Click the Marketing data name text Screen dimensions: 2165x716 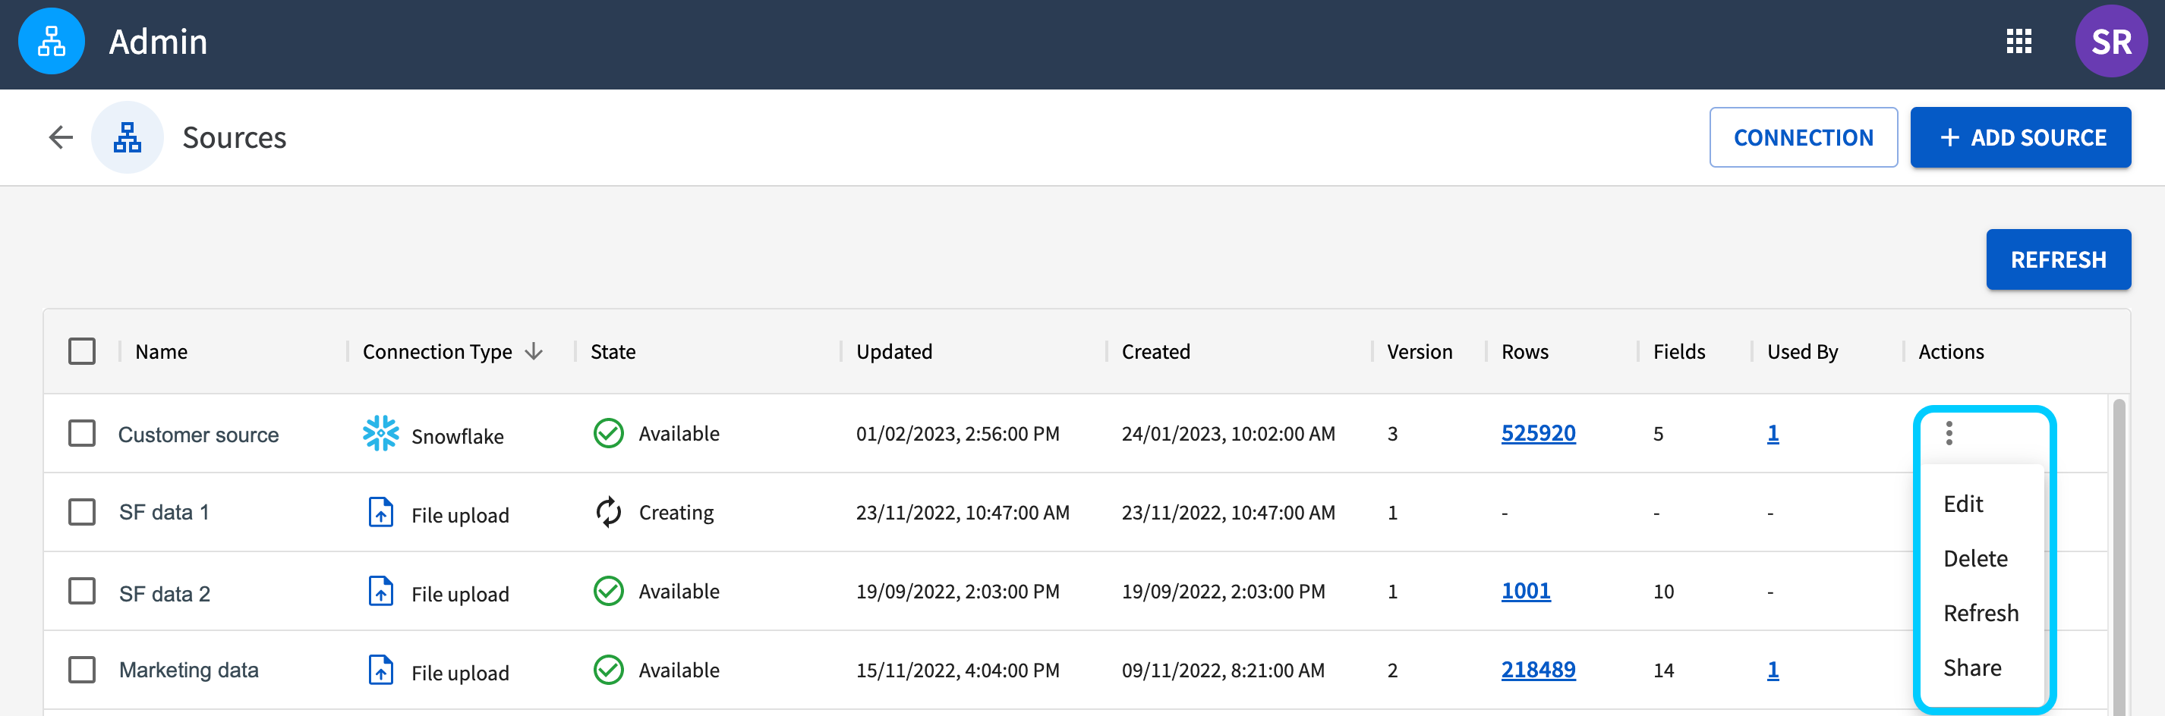[189, 670]
